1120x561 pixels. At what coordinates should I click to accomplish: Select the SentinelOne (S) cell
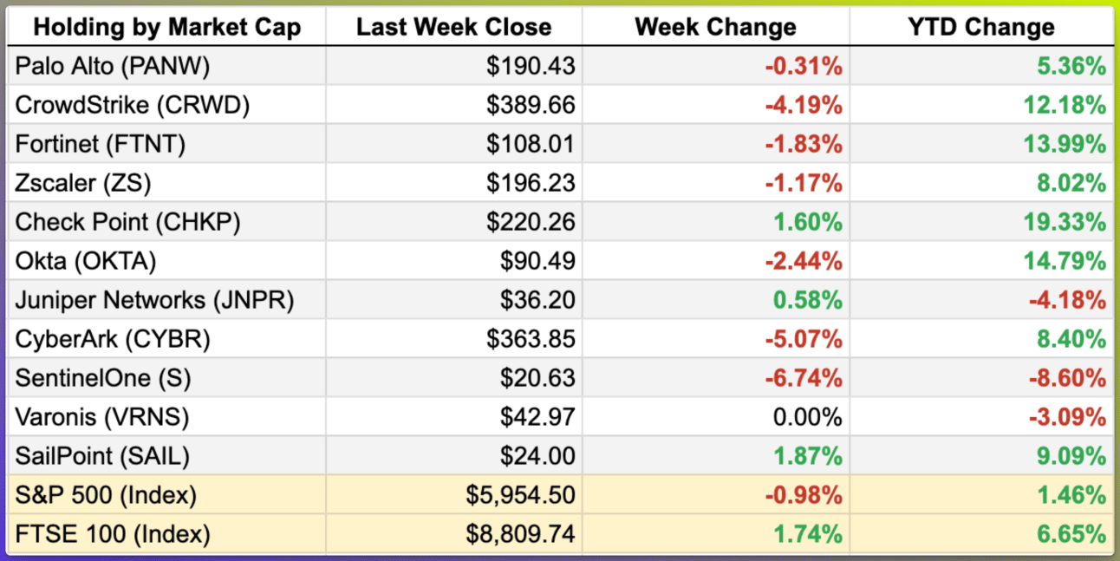click(103, 378)
